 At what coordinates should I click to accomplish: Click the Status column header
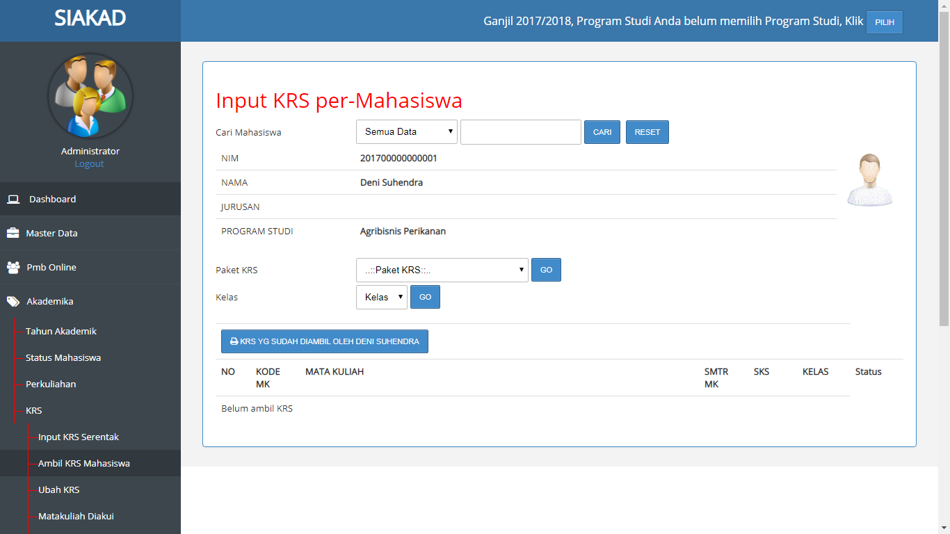tap(869, 372)
